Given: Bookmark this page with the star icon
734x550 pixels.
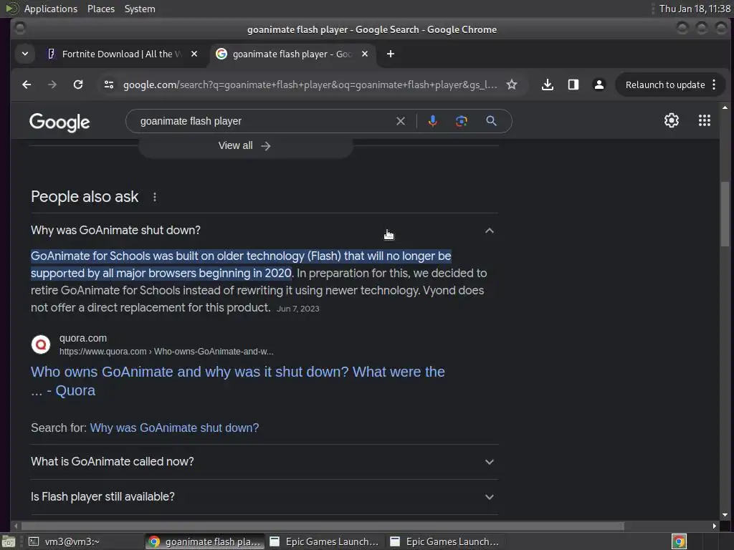Looking at the screenshot, I should (x=512, y=85).
